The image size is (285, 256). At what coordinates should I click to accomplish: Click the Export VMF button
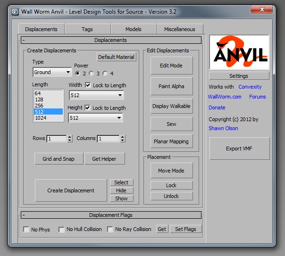pyautogui.click(x=239, y=149)
